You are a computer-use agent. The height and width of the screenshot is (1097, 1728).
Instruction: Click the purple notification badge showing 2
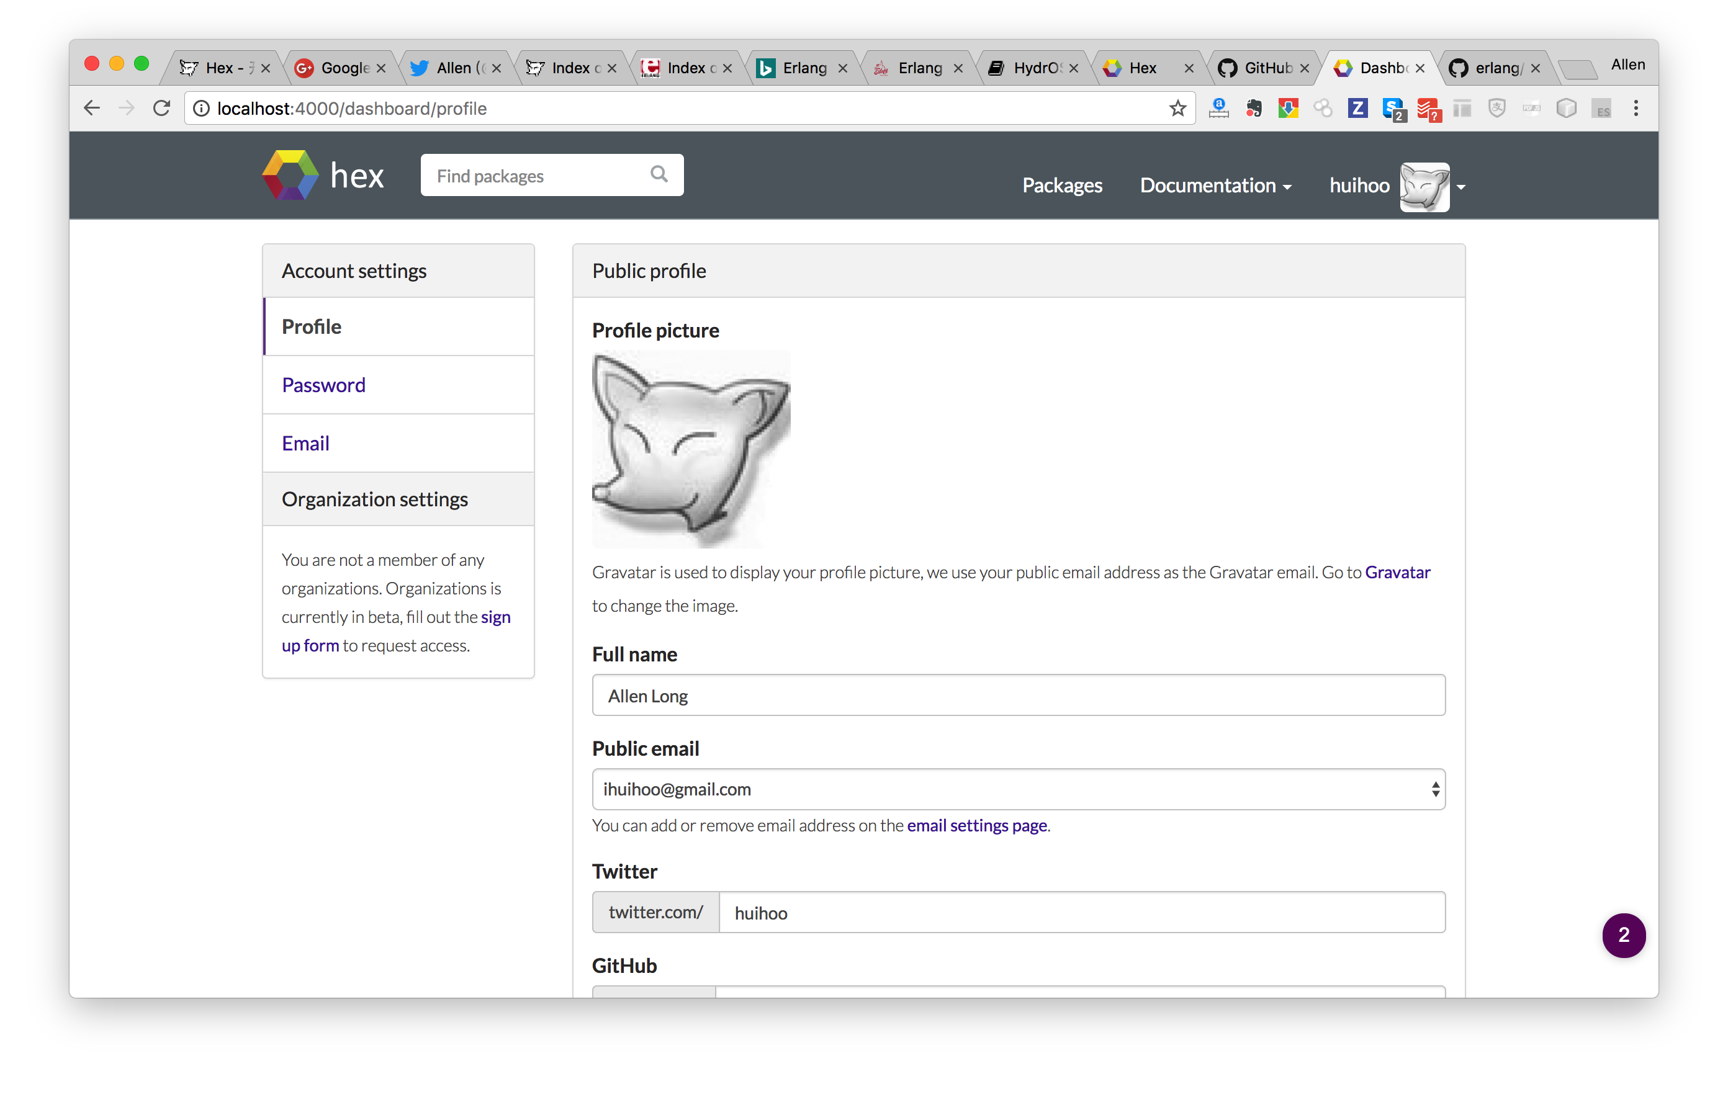coord(1623,935)
